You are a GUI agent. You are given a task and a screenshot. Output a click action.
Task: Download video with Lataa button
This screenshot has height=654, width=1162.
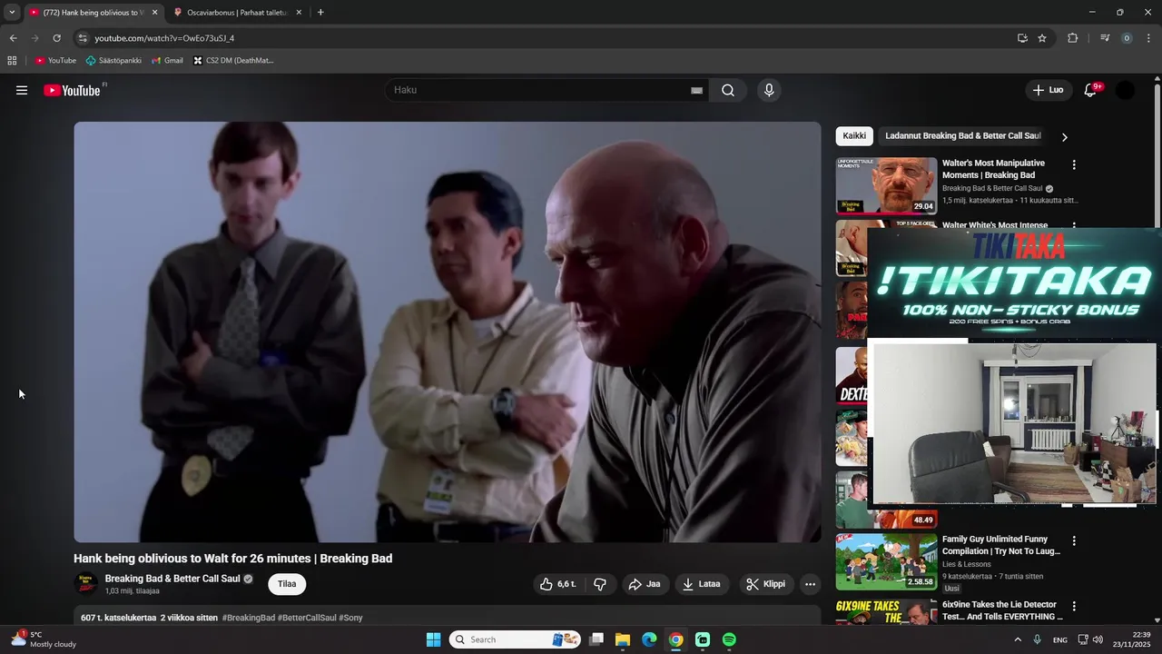point(702,584)
